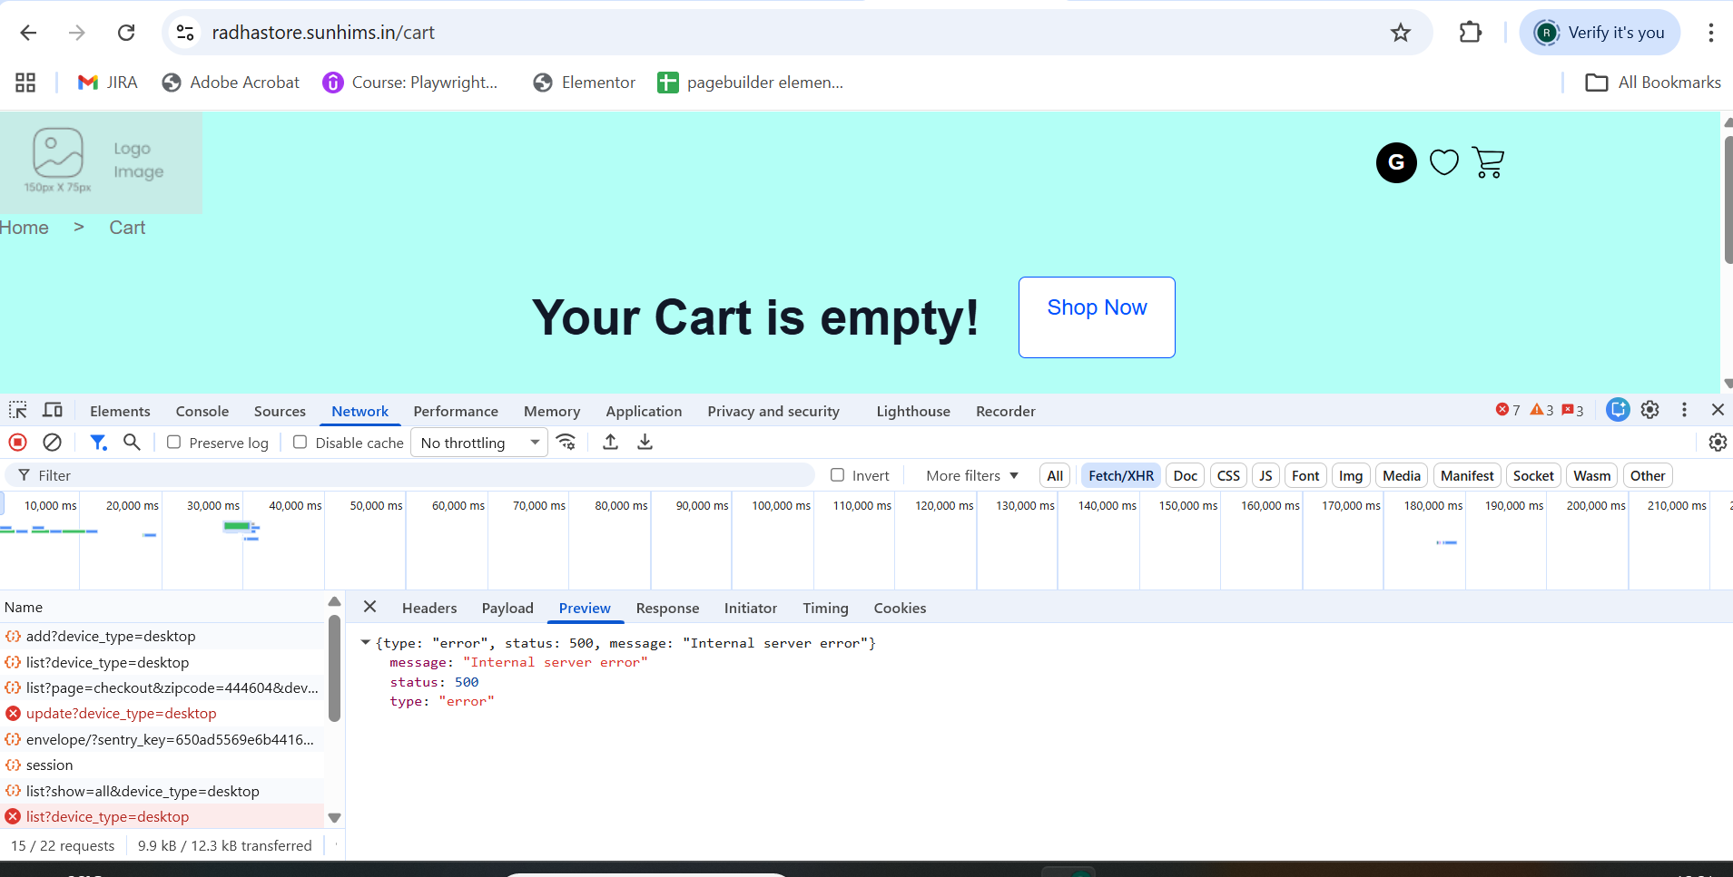Enable the Preserve log checkbox
This screenshot has height=877, width=1733.
(174, 443)
